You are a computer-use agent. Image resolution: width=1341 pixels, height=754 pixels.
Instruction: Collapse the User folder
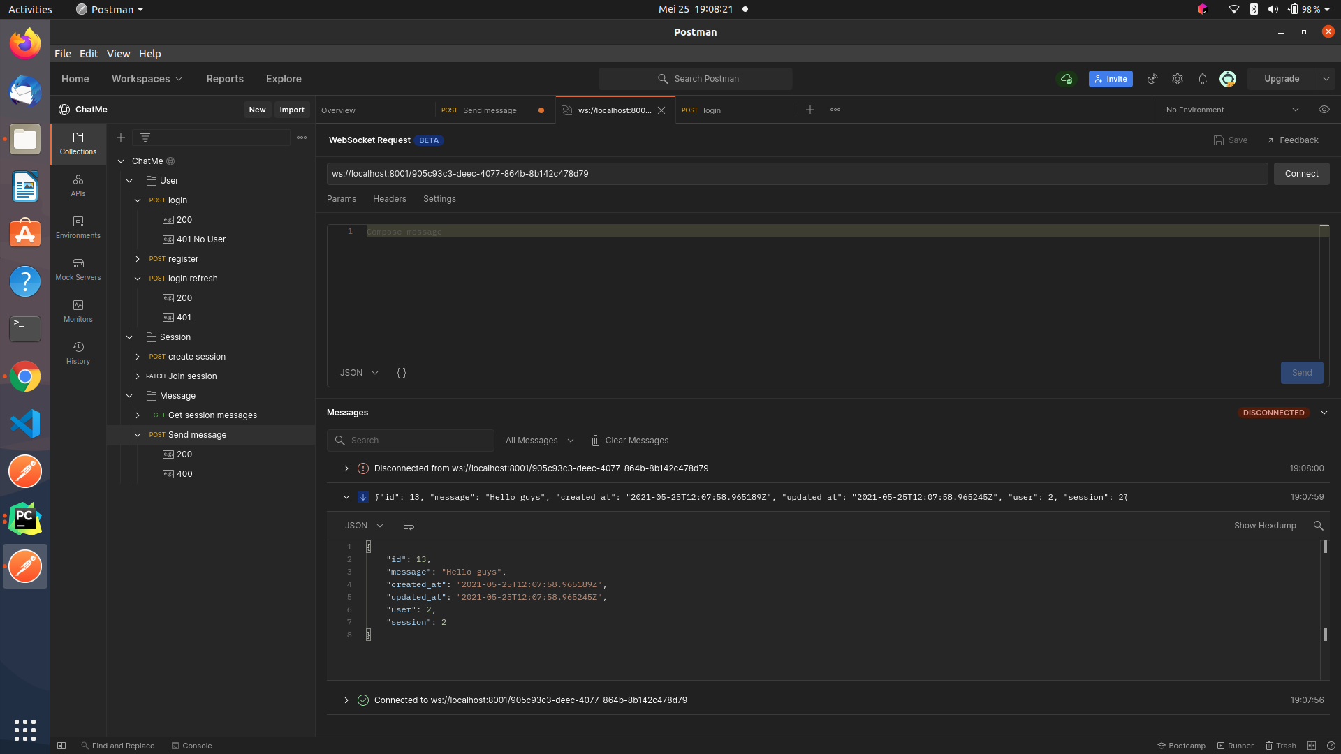pyautogui.click(x=129, y=181)
